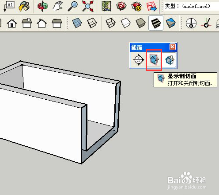The image size is (219, 195).
Task: Click the Set North tool icon
Action: pos(206,23)
